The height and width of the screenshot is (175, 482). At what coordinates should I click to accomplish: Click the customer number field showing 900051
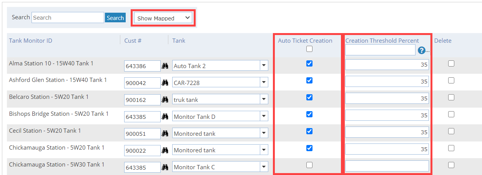[x=142, y=133]
